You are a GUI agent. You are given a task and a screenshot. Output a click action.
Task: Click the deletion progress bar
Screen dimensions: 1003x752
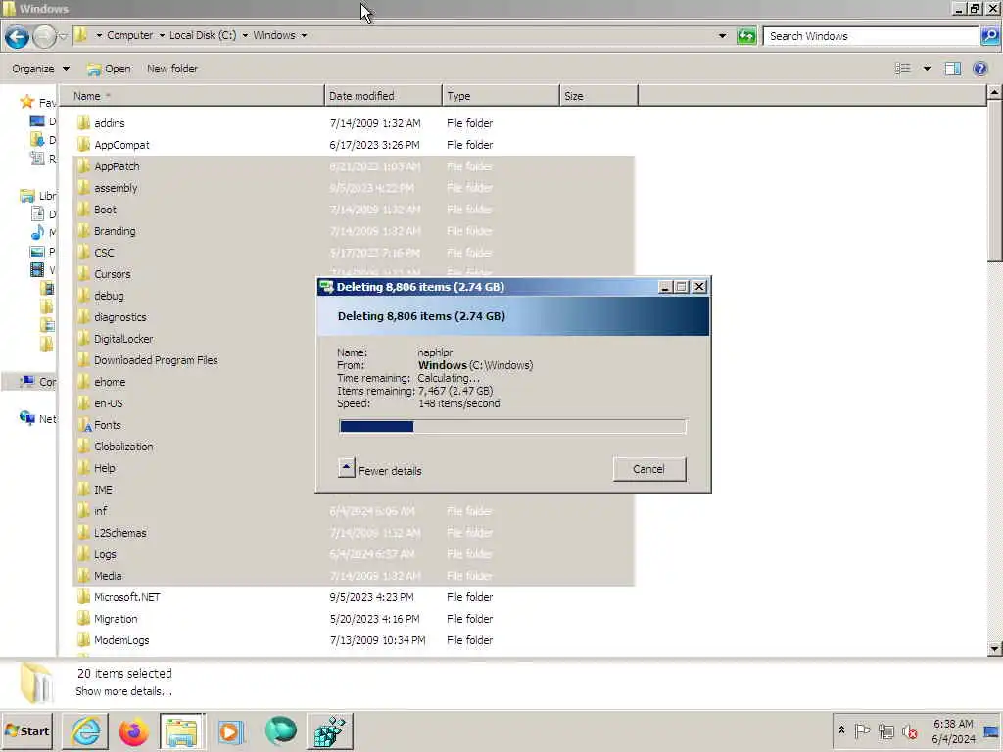(x=512, y=427)
